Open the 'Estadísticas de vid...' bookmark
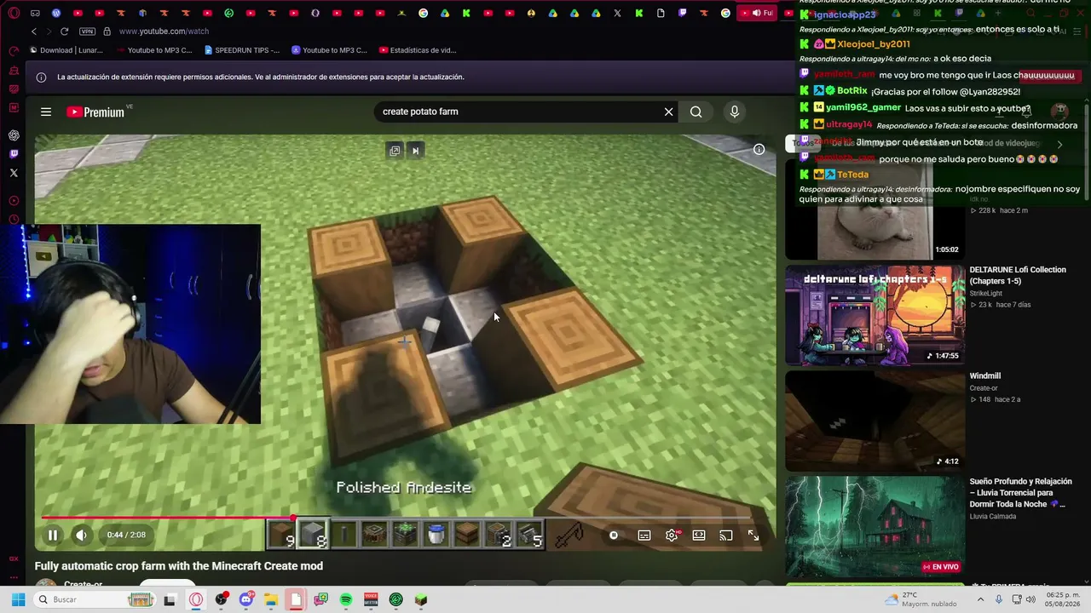Viewport: 1091px width, 613px height. coord(418,50)
